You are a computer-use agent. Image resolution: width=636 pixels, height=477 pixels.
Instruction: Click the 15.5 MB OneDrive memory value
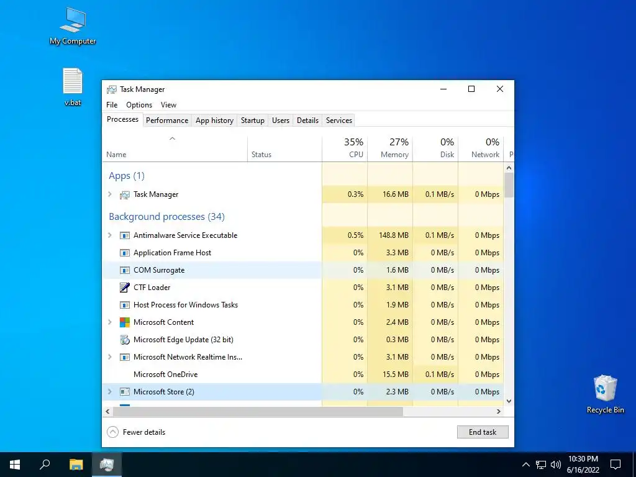(x=396, y=375)
